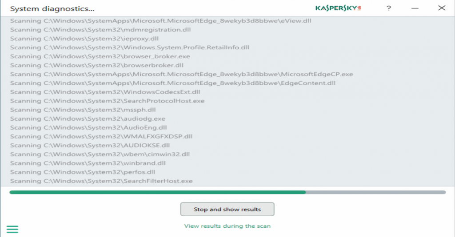Select the cimwin32.dll scanning line
Screen dimensions: 455x237
[x=100, y=154]
